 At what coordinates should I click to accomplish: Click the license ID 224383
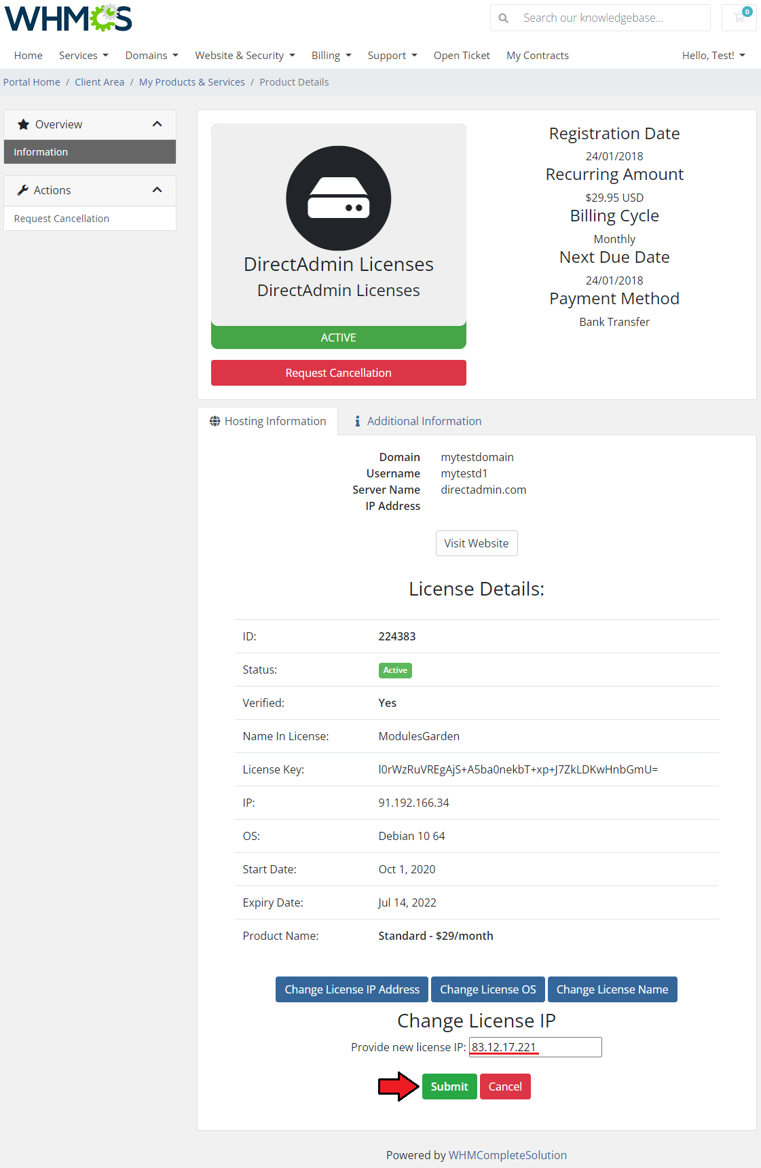397,636
